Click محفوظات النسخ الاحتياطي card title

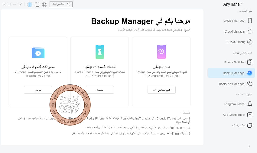pos(38,67)
